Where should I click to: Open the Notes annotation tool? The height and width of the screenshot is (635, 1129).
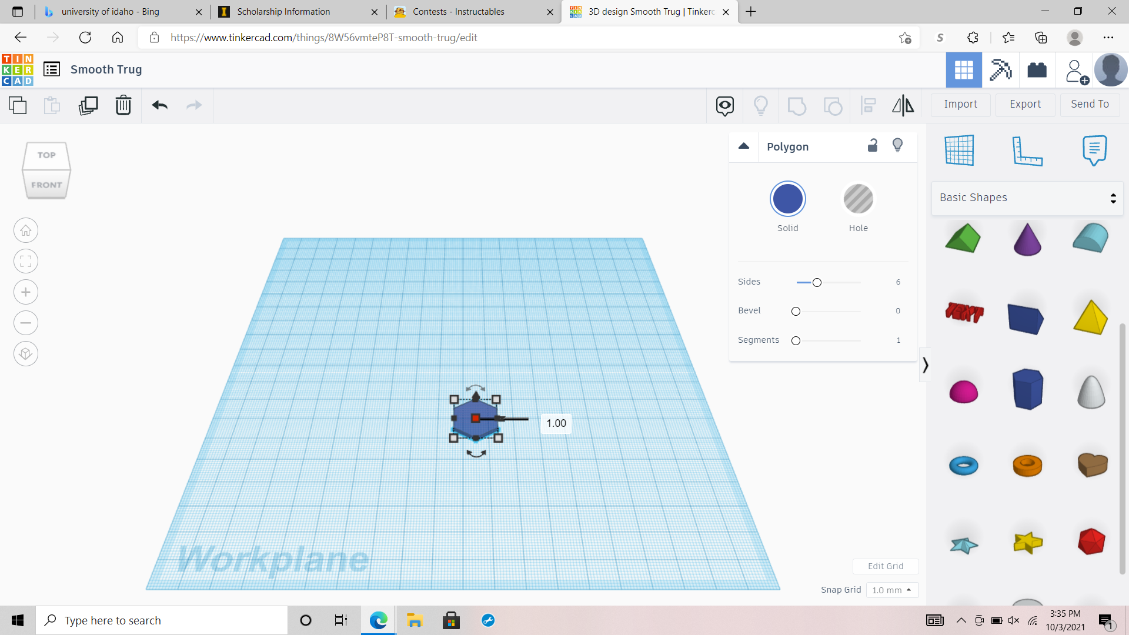[x=1094, y=150]
